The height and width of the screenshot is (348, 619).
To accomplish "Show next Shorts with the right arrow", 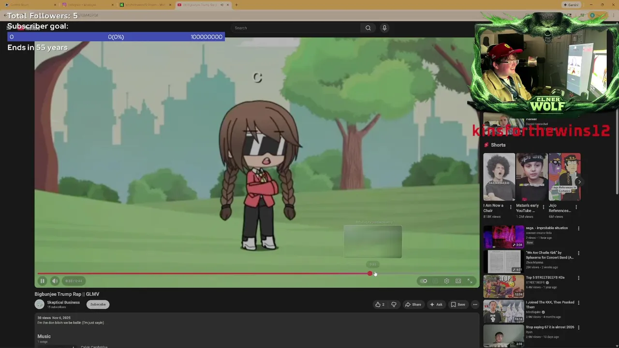I will (579, 182).
